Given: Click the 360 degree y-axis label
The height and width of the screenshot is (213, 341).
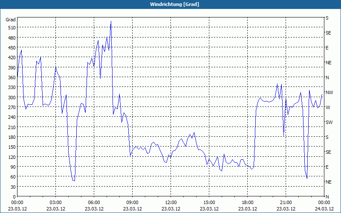Looking at the screenshot, I should [11, 78].
